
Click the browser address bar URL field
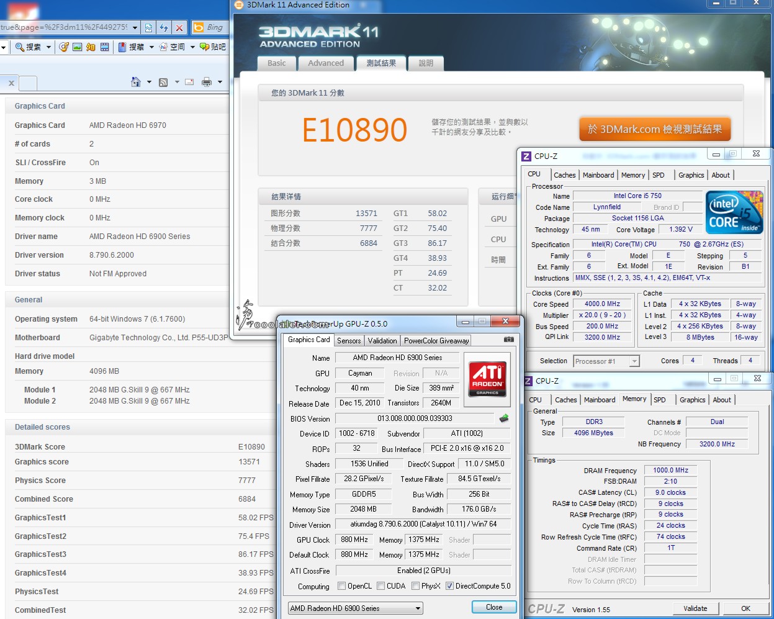[x=65, y=27]
